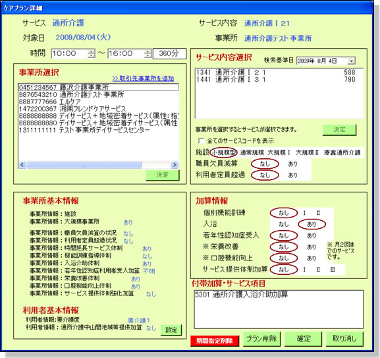The height and width of the screenshot is (358, 380).
Task: Click the red 期間指定削除 button
Action: click(215, 341)
